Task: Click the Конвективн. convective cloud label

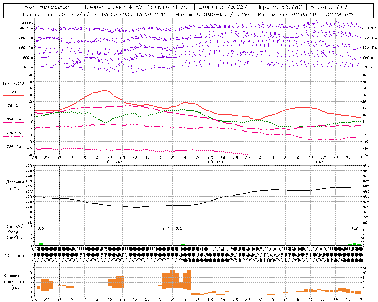Action: [15, 276]
